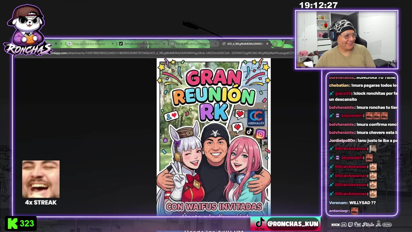Screen dimensions: 412x232
Task: Click the CC Arenales logo on the poster
Action: [256, 118]
